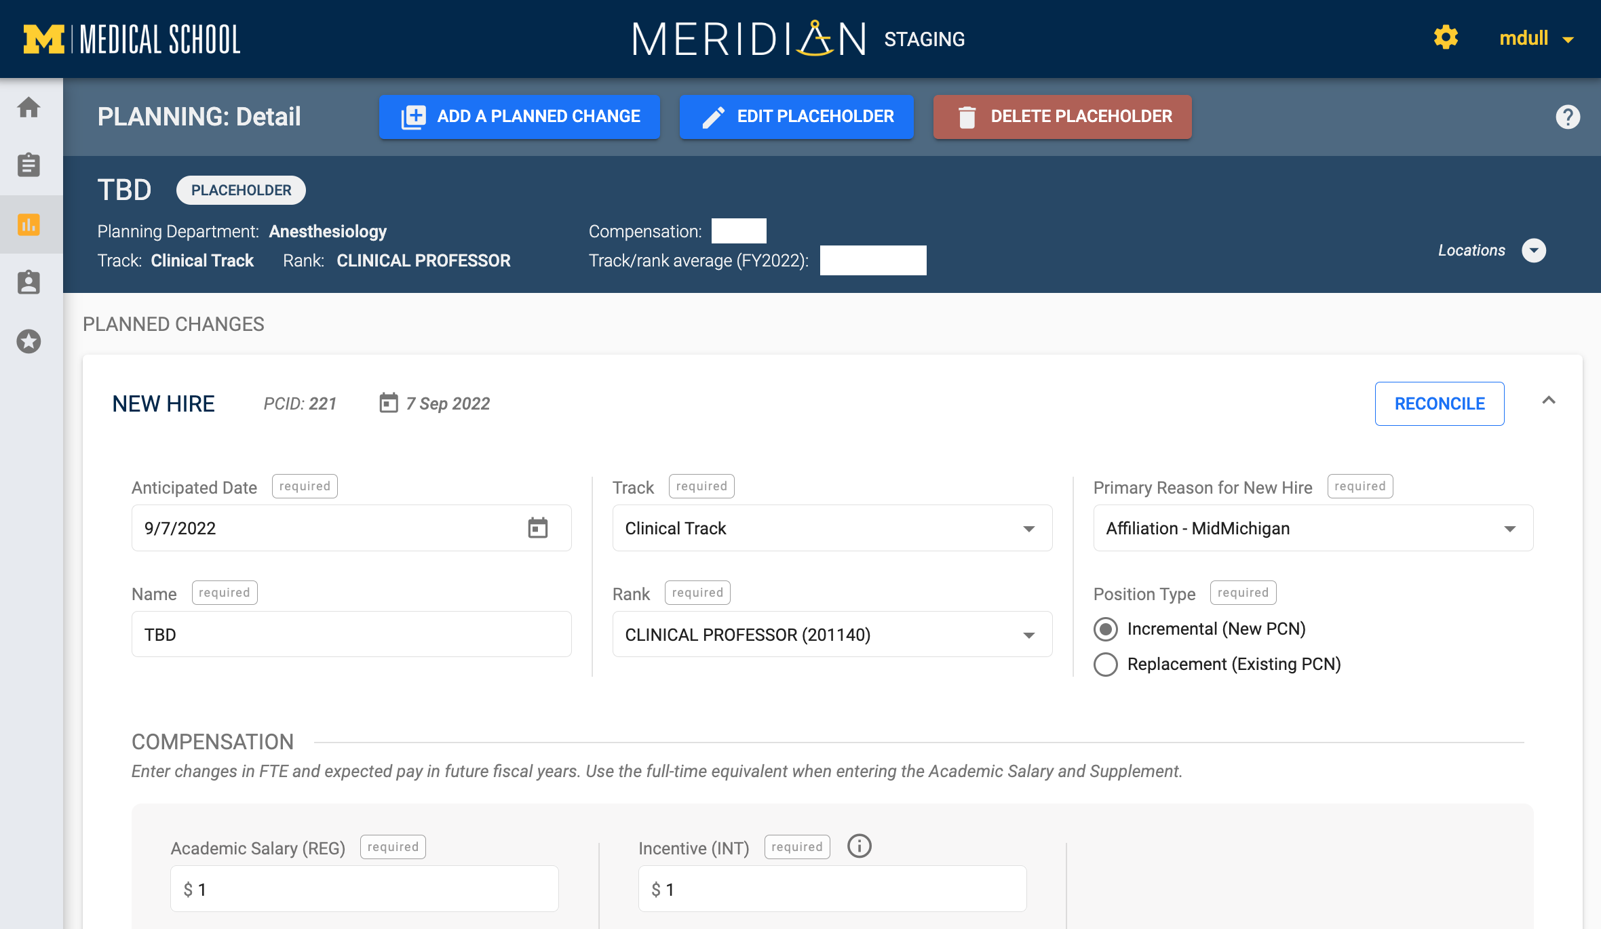This screenshot has width=1601, height=929.
Task: Click the Michigan Medical School logo
Action: pos(132,39)
